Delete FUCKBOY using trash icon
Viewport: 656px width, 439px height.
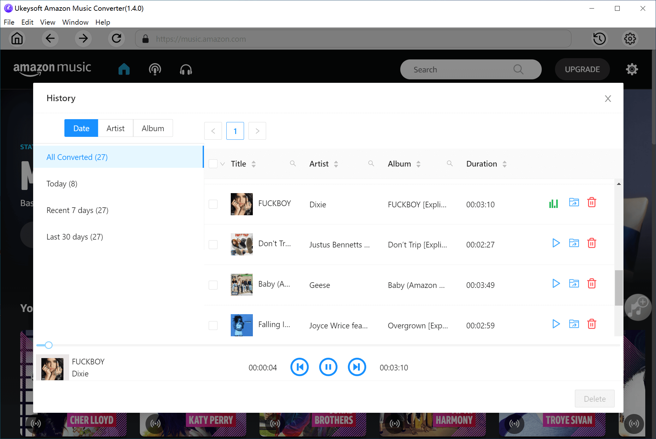click(592, 202)
